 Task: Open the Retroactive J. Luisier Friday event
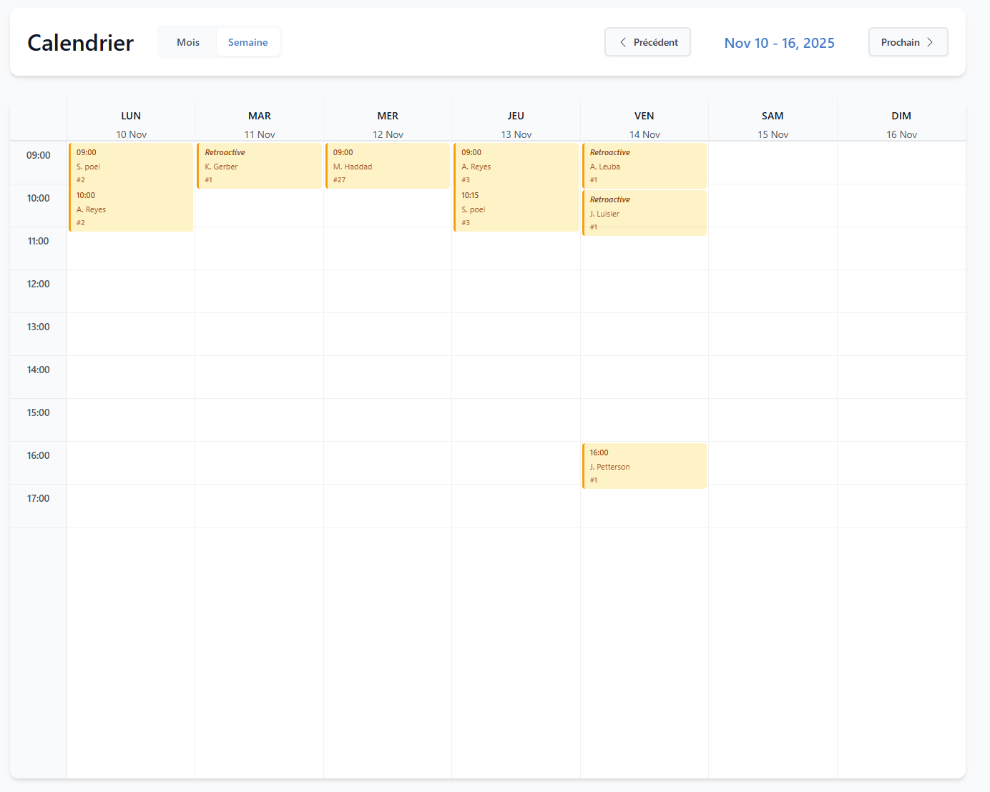tap(645, 212)
